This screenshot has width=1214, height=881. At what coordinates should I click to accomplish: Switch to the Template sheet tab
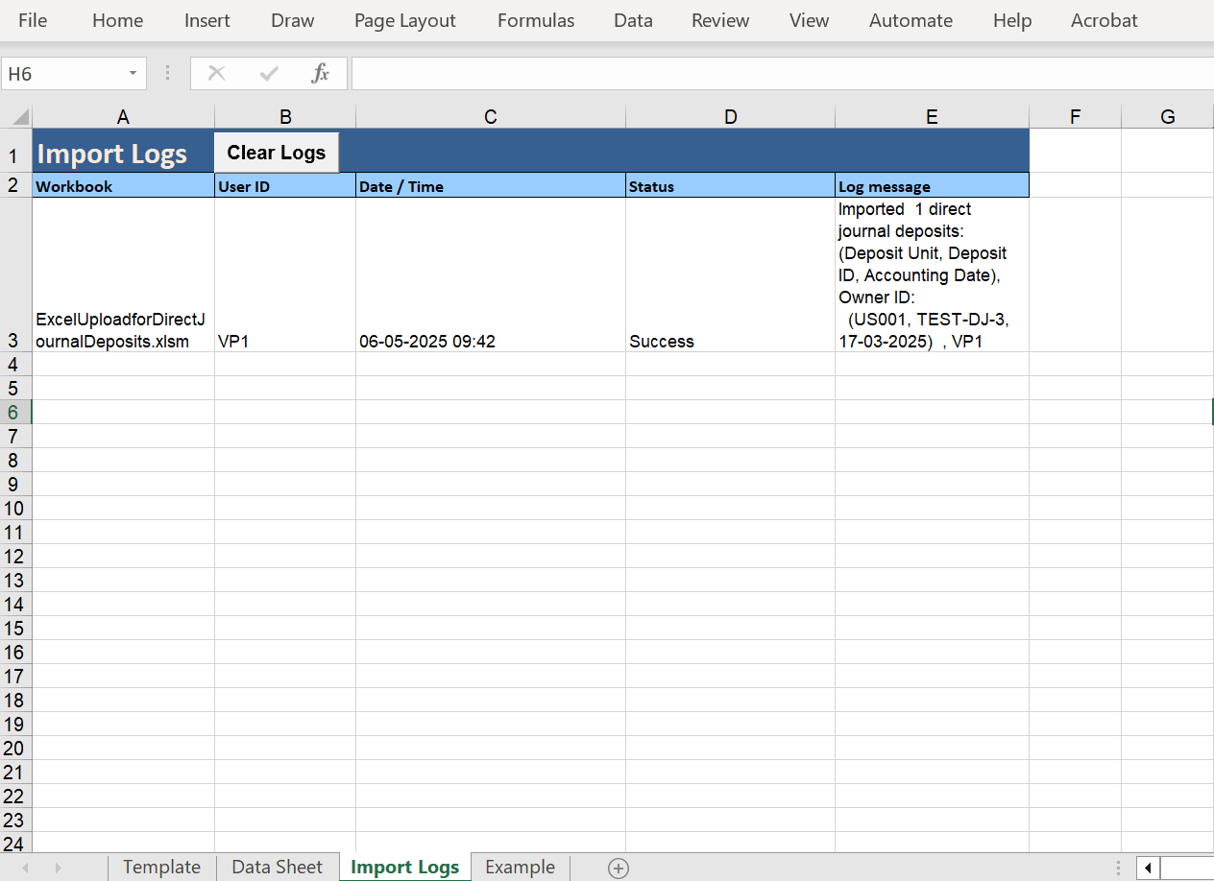coord(160,867)
